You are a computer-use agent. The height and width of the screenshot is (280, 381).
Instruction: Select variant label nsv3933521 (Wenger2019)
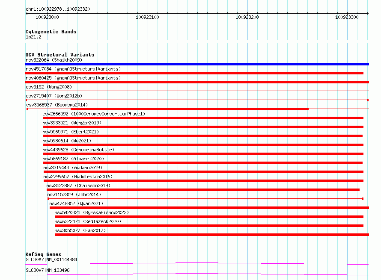click(x=72, y=123)
